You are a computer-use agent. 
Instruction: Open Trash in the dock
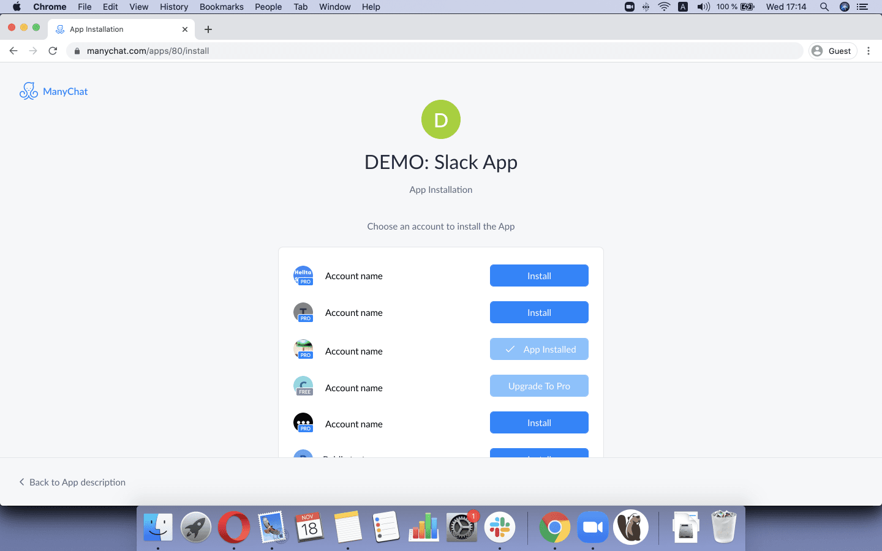click(x=724, y=527)
